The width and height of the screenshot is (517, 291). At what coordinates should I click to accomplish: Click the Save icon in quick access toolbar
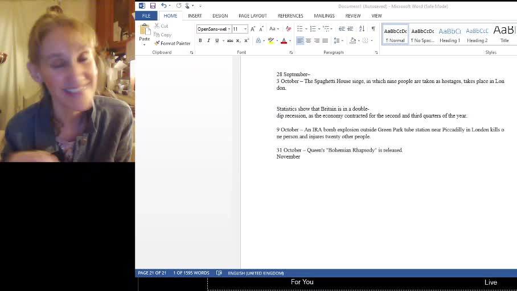click(153, 6)
